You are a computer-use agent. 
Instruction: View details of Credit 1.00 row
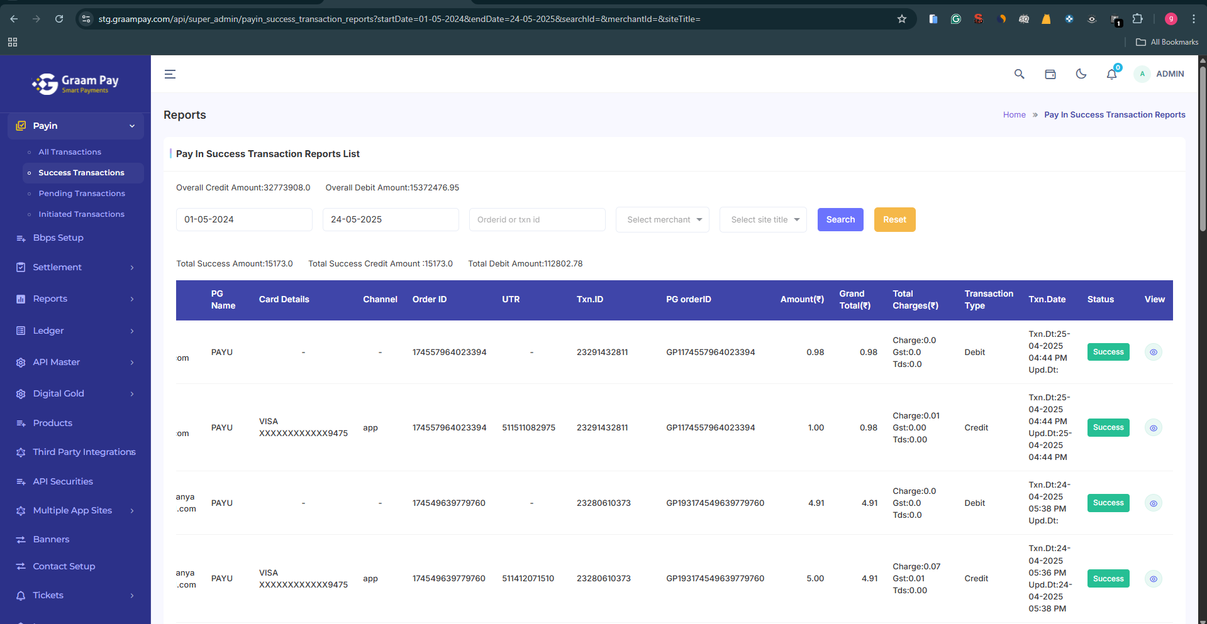pos(1154,428)
